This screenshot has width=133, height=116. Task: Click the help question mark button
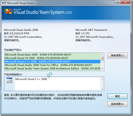pos(118,2)
